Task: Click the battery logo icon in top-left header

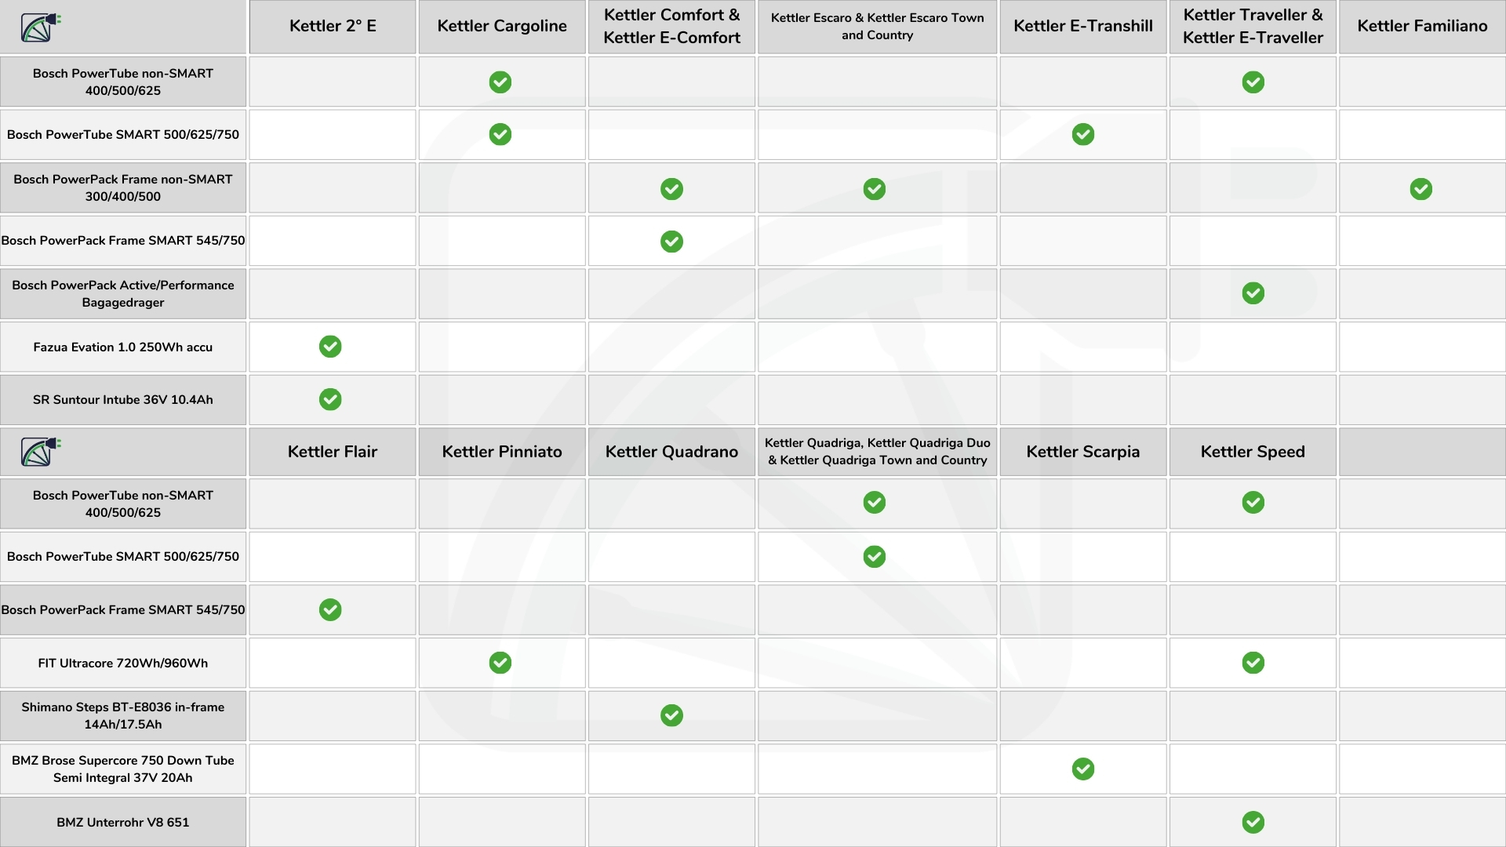Action: [41, 27]
